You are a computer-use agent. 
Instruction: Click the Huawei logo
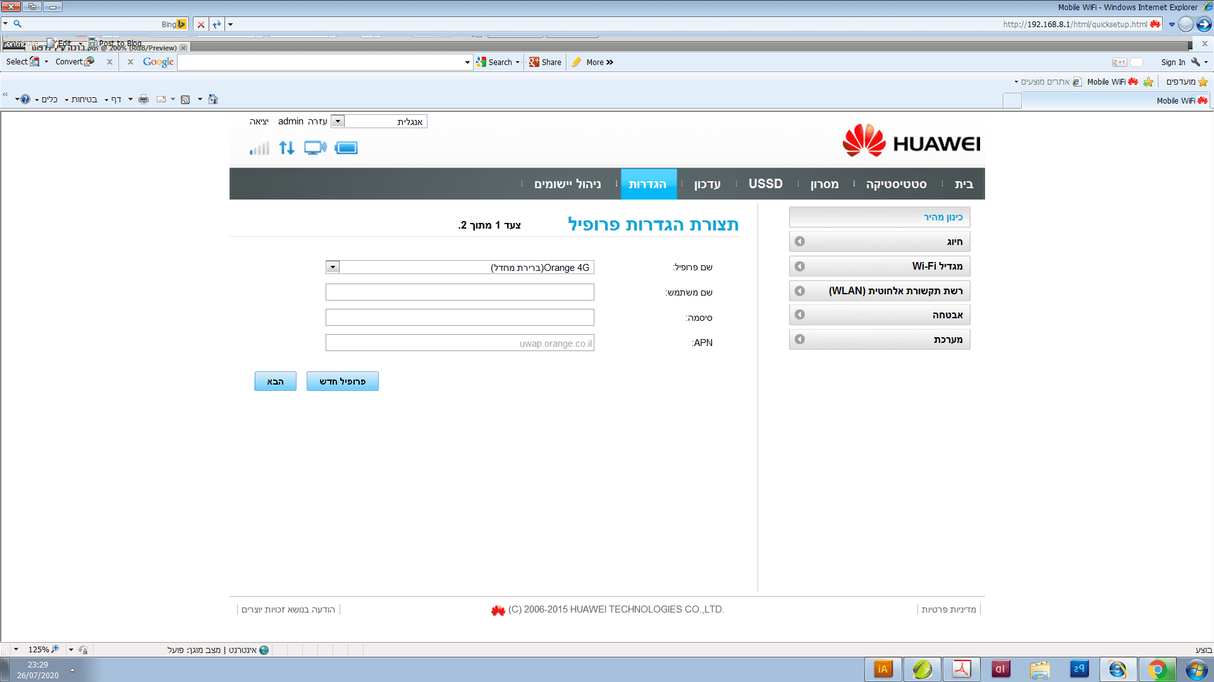(x=911, y=141)
